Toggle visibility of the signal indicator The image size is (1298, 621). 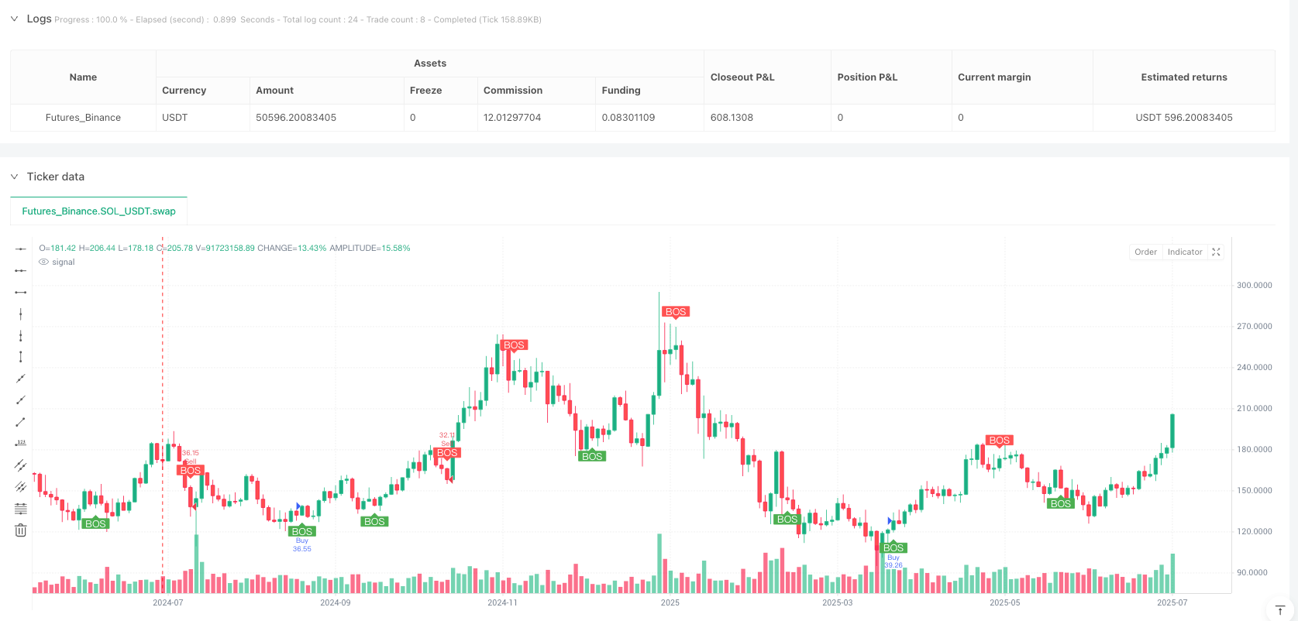44,262
